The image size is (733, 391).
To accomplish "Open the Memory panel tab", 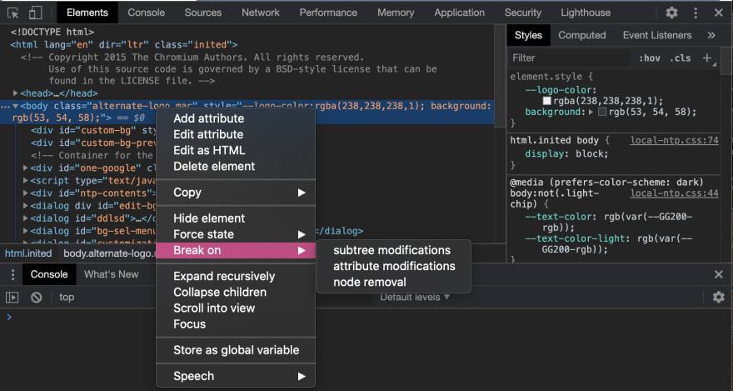I will click(x=396, y=13).
